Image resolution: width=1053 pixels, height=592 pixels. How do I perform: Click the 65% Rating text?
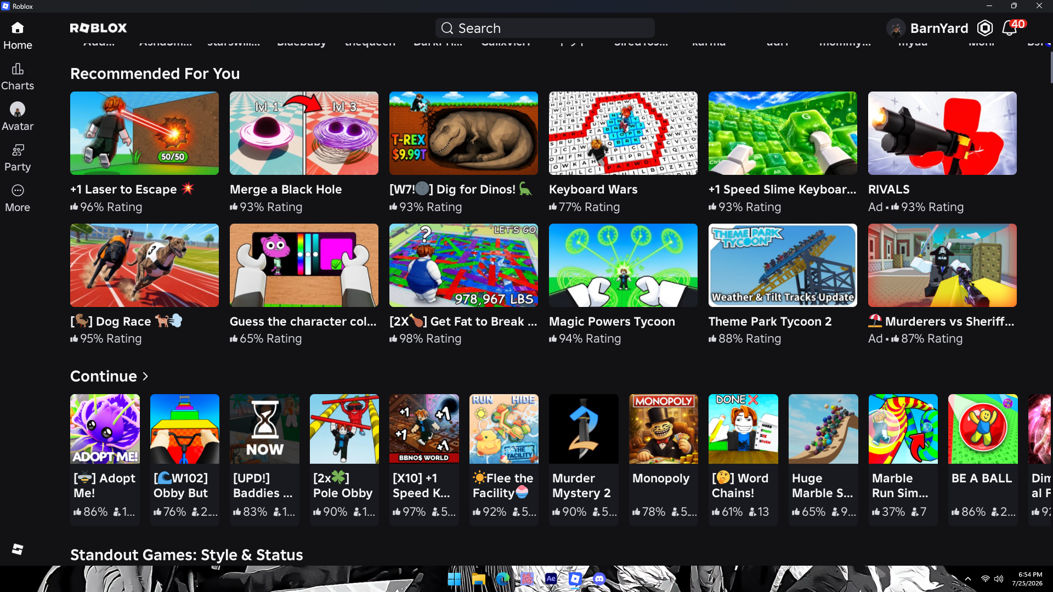click(x=271, y=339)
